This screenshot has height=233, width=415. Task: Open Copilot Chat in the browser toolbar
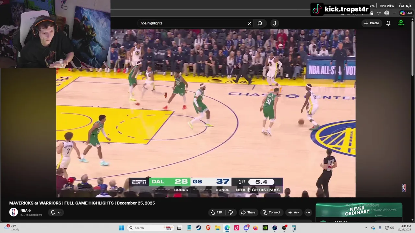406,13
